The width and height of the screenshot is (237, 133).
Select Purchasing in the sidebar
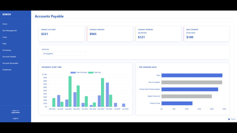click(7, 50)
